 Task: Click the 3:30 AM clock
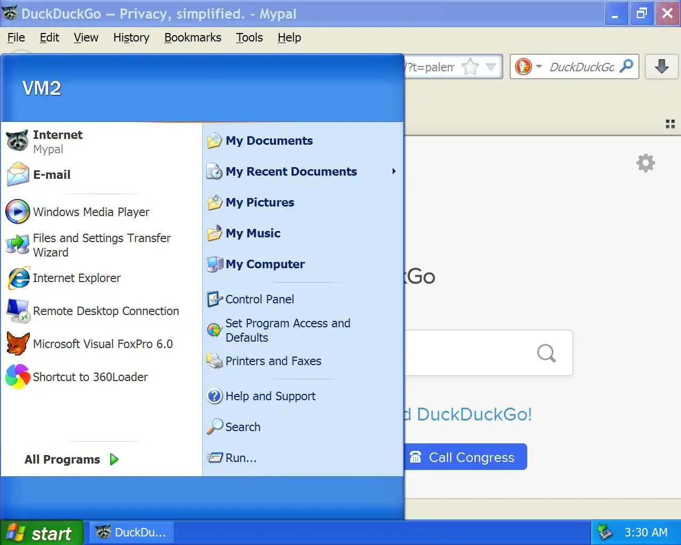coord(646,532)
